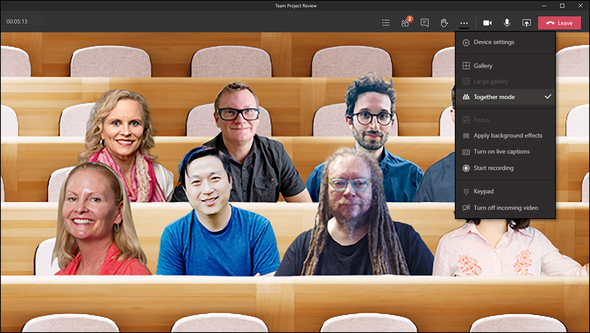Open the conversation chat icon
590x333 pixels.
425,23
